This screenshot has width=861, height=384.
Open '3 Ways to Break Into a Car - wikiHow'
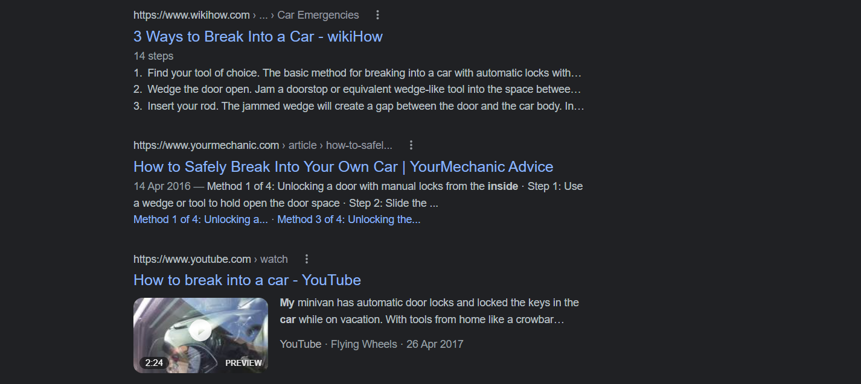coord(258,36)
